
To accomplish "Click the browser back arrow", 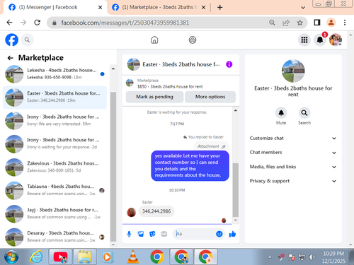I will pyautogui.click(x=9, y=23).
